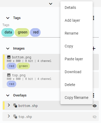The width and height of the screenshot is (101, 123).
Task: Click layers icon beside top.shp
Action: pyautogui.click(x=15, y=117)
